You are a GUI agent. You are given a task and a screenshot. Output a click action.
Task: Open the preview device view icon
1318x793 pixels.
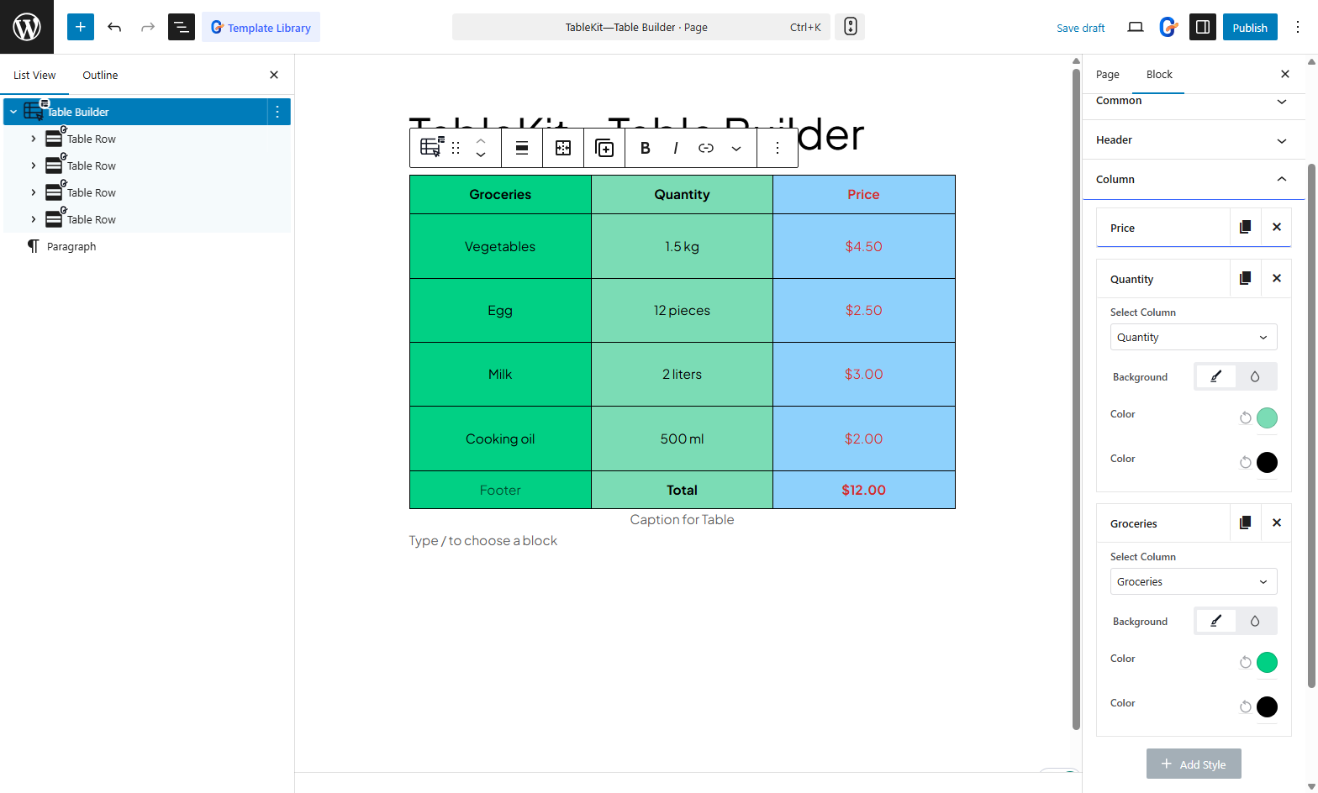pyautogui.click(x=1135, y=27)
